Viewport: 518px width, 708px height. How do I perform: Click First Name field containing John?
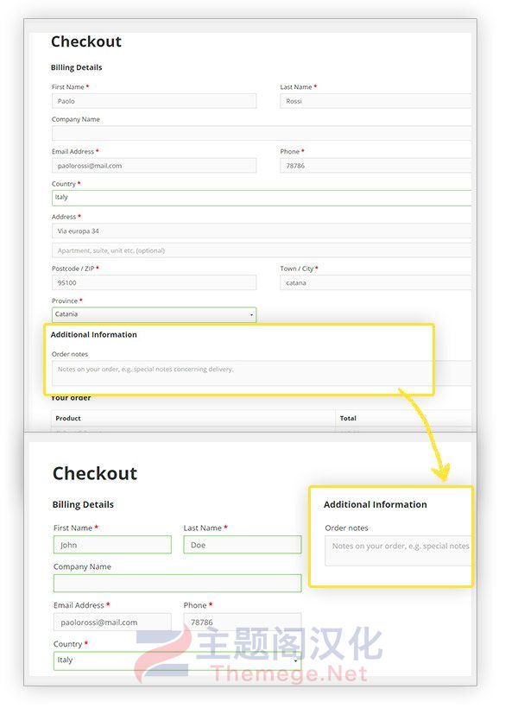click(x=112, y=545)
